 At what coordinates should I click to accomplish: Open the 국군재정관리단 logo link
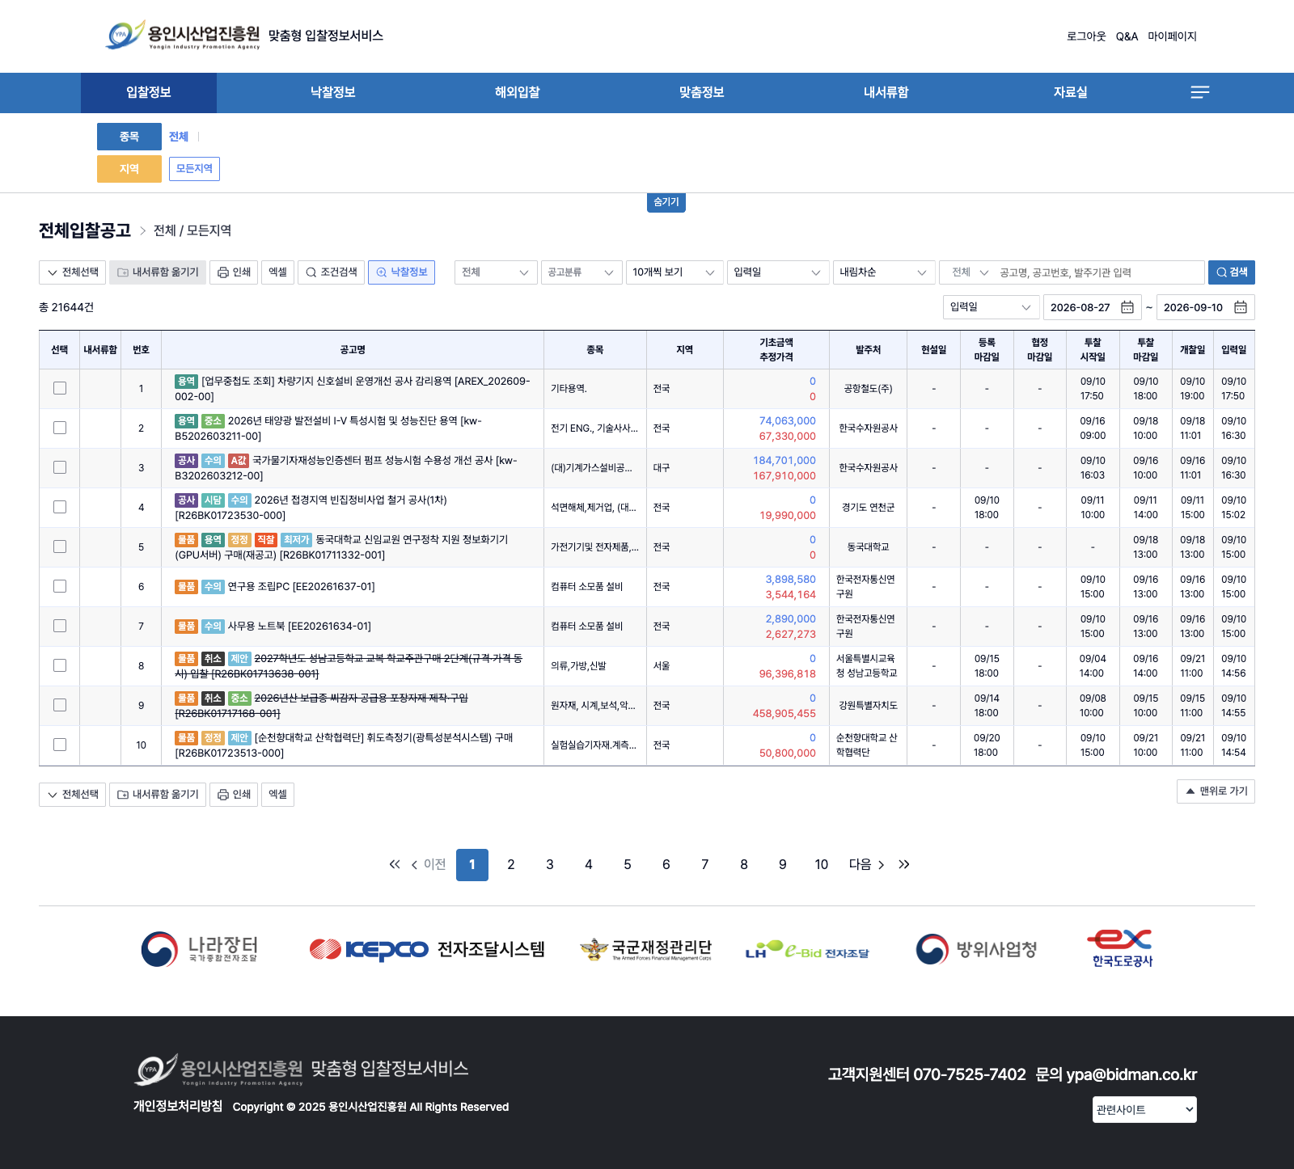[x=645, y=949]
